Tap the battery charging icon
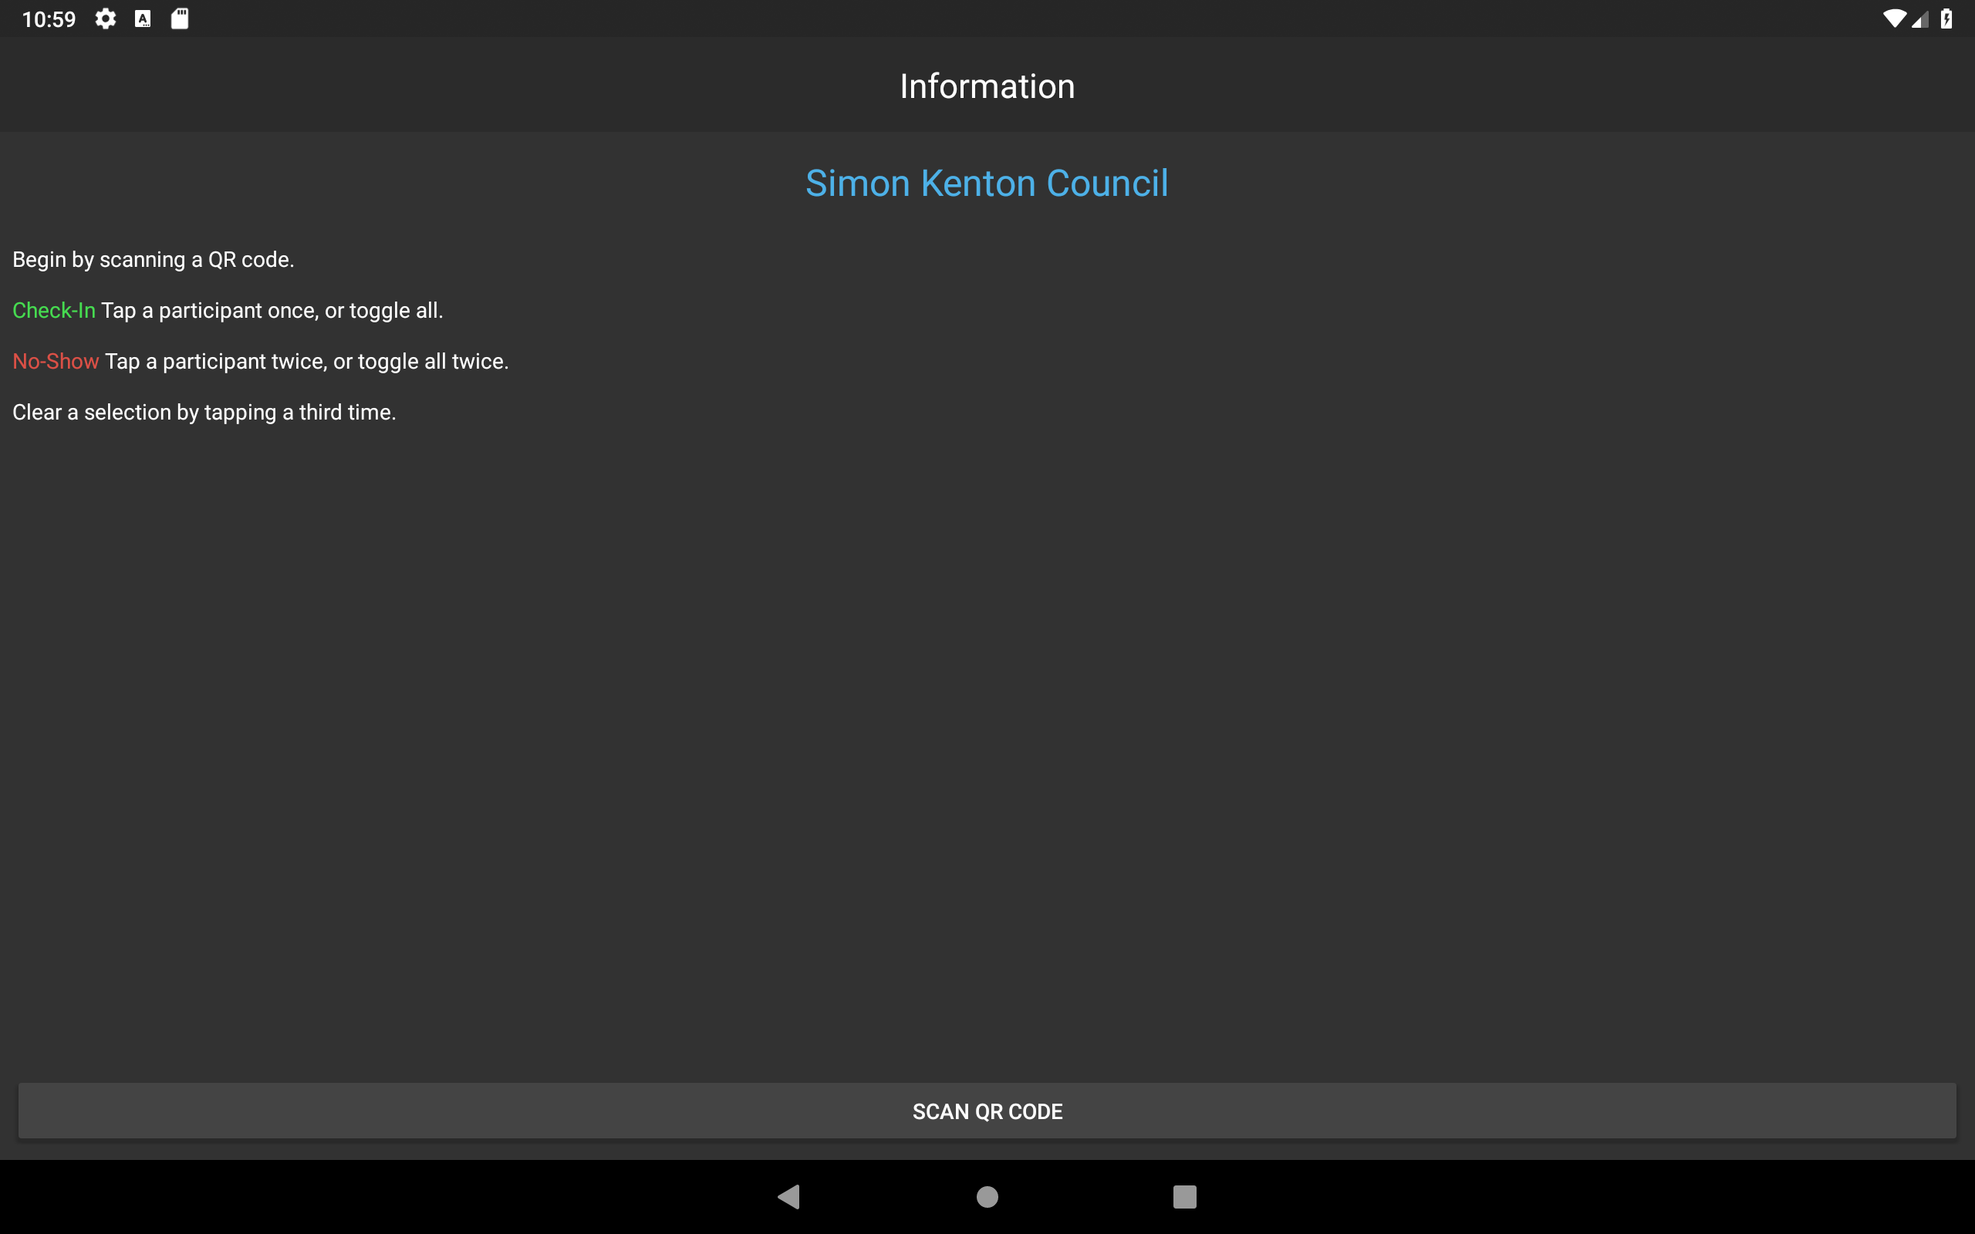Viewport: 1975px width, 1234px height. coord(1946,19)
